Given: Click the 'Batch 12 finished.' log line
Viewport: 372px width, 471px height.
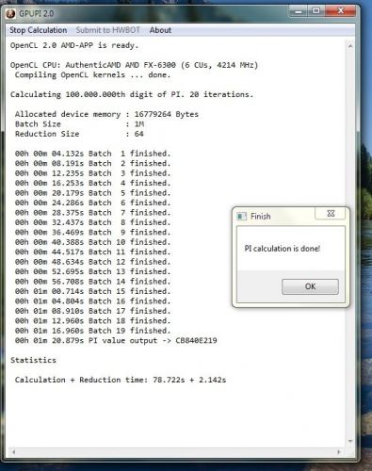Looking at the screenshot, I should pyautogui.click(x=92, y=262).
